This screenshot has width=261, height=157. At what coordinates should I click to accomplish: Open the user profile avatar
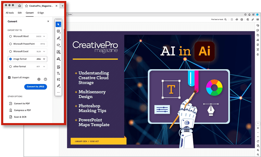257,15
